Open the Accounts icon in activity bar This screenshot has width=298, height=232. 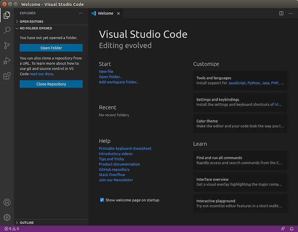coord(7,202)
